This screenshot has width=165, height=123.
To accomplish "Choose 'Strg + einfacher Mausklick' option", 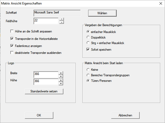I will coord(88,43).
